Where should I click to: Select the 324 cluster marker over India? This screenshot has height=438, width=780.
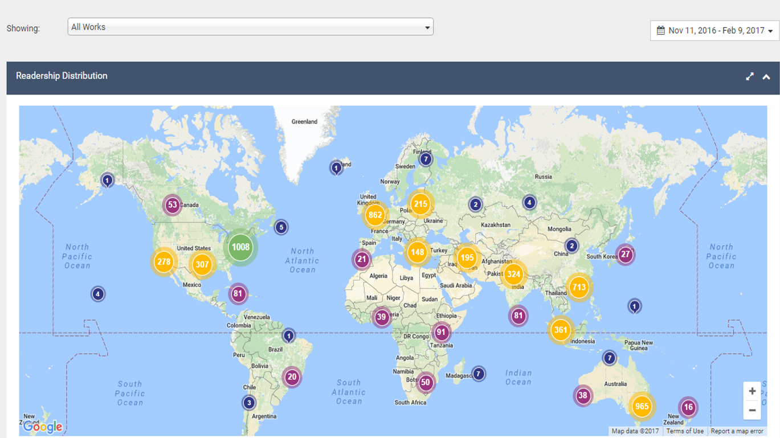[513, 275]
